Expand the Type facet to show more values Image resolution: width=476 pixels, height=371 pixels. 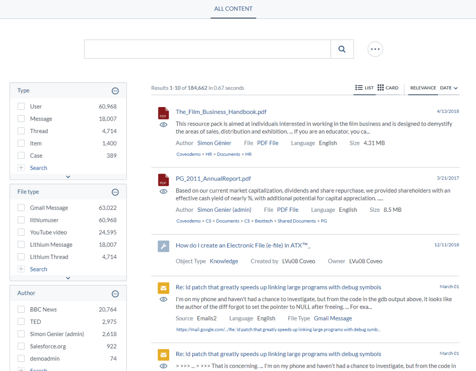click(68, 176)
